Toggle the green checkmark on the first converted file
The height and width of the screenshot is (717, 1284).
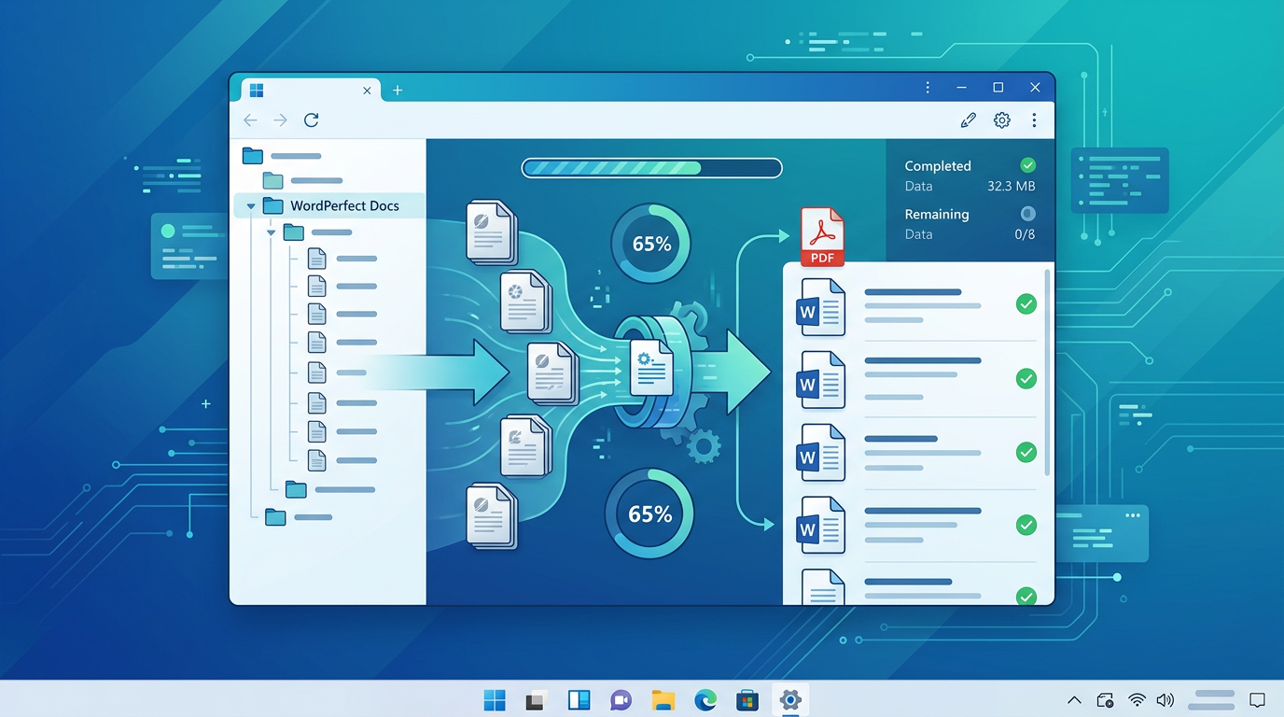1026,303
